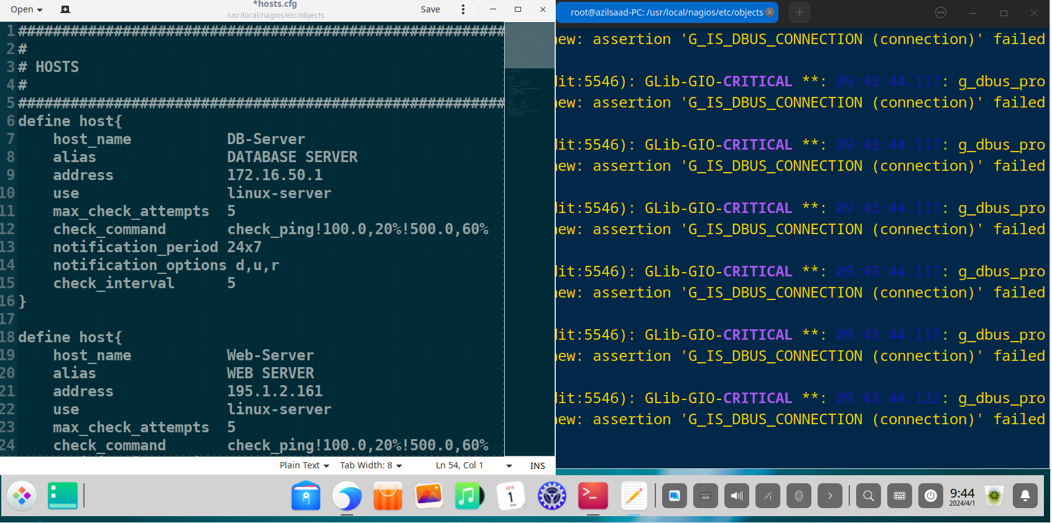Toggle INS overwrite mode in status bar
This screenshot has width=1052, height=523.
(537, 466)
